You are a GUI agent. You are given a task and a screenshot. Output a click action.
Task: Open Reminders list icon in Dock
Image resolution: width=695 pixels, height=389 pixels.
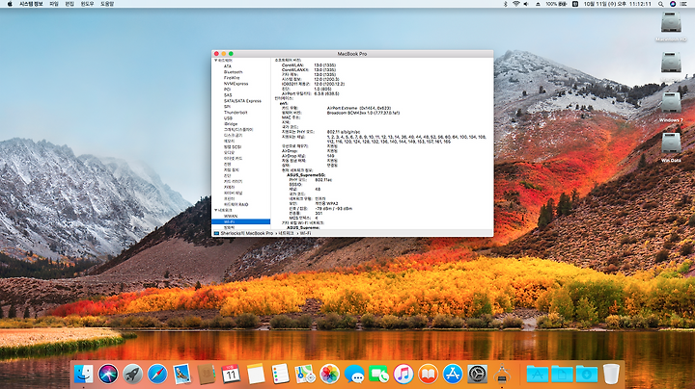tap(280, 374)
